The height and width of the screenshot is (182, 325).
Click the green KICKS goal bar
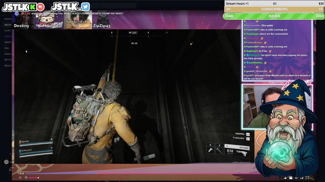coord(274,16)
